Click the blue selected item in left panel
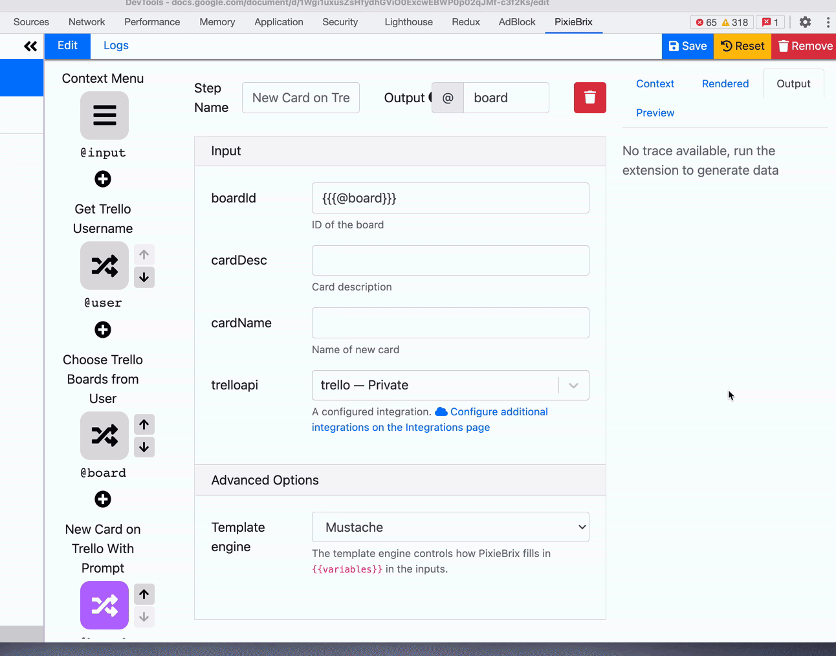836x656 pixels. (x=21, y=78)
